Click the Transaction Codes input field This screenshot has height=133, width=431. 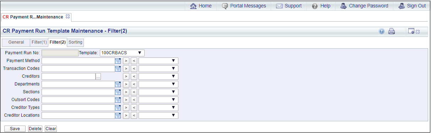[78, 68]
